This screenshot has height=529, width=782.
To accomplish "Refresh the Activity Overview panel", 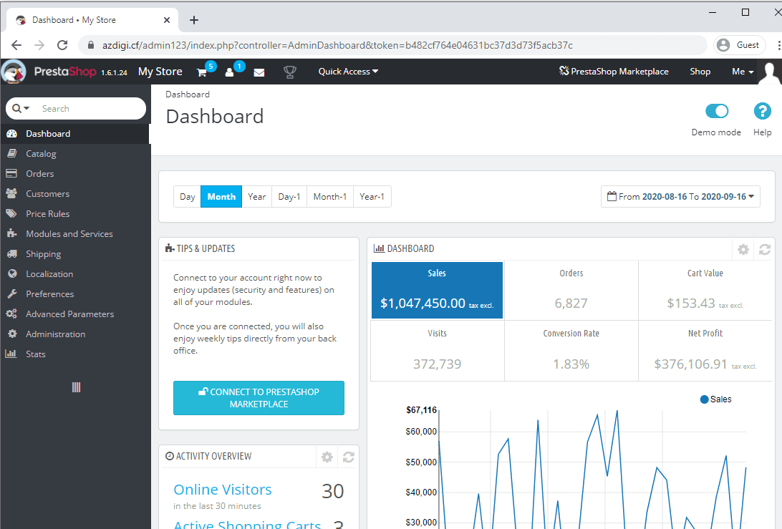I will point(349,457).
